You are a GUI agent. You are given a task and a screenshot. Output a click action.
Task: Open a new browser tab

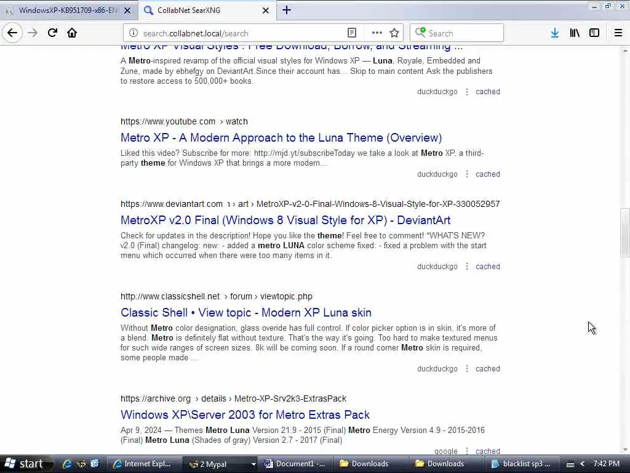tap(287, 10)
